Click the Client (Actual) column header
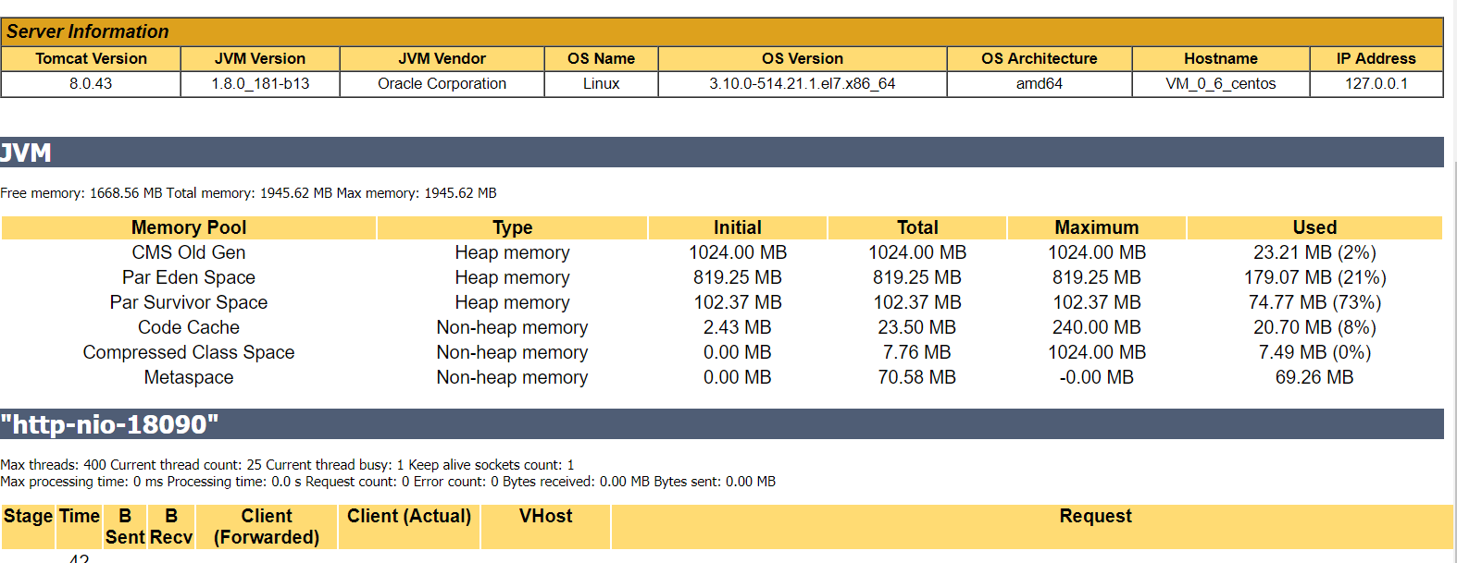This screenshot has height=563, width=1457. coord(408,516)
